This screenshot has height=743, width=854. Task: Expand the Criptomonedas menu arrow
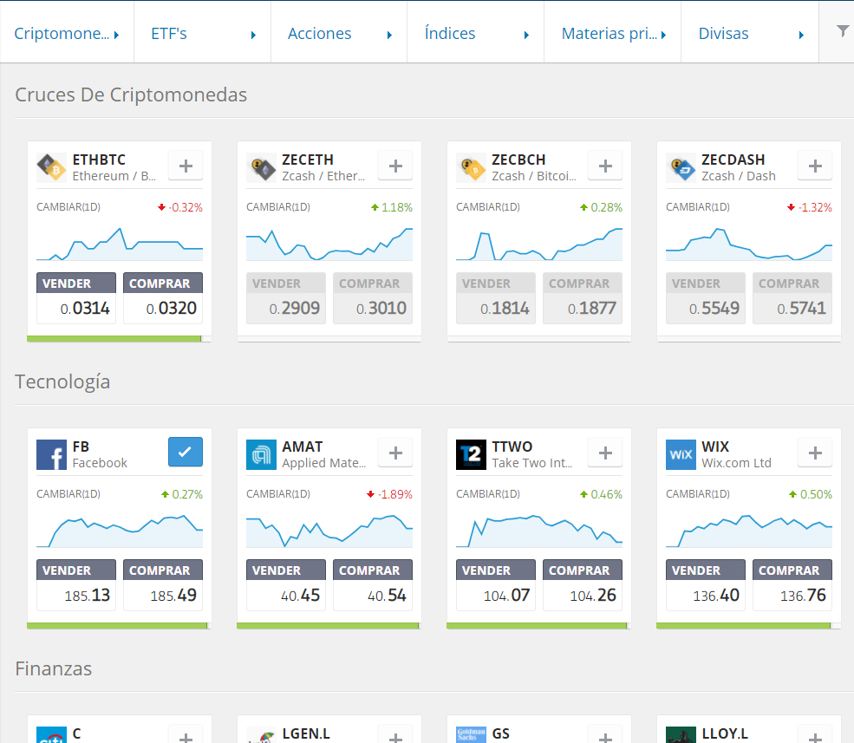coord(116,35)
